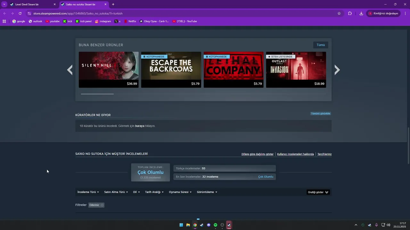Expand Grafiği göster chart toggle
The width and height of the screenshot is (410, 230).
point(318,192)
